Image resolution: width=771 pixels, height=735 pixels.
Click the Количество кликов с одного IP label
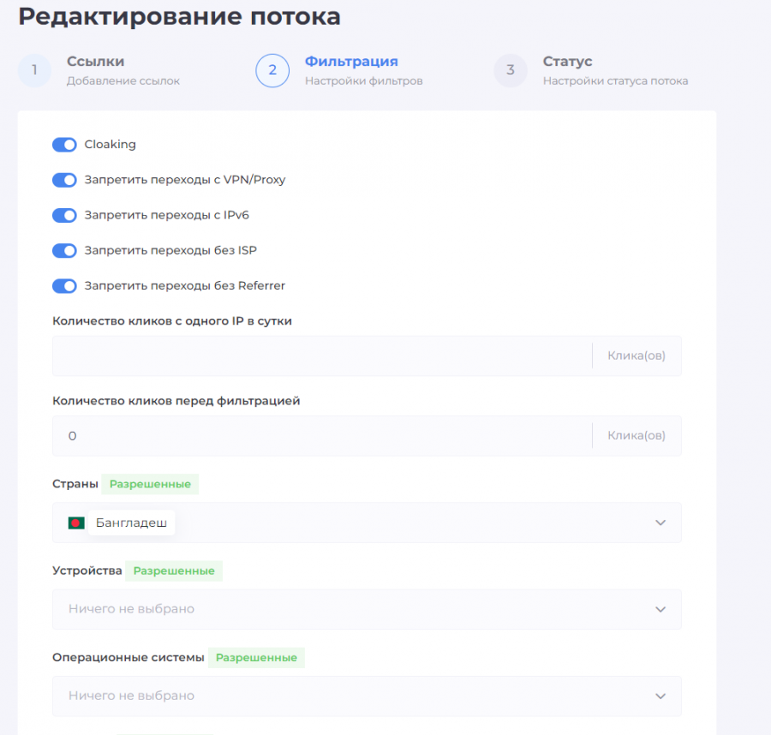coord(172,321)
